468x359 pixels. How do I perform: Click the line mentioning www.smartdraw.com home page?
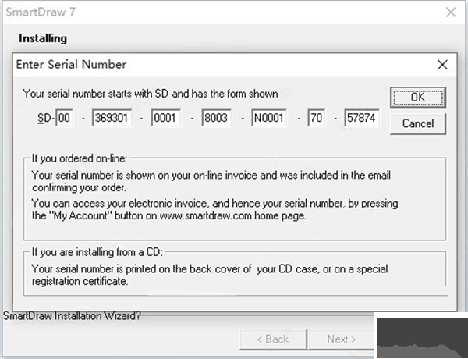[x=169, y=215]
